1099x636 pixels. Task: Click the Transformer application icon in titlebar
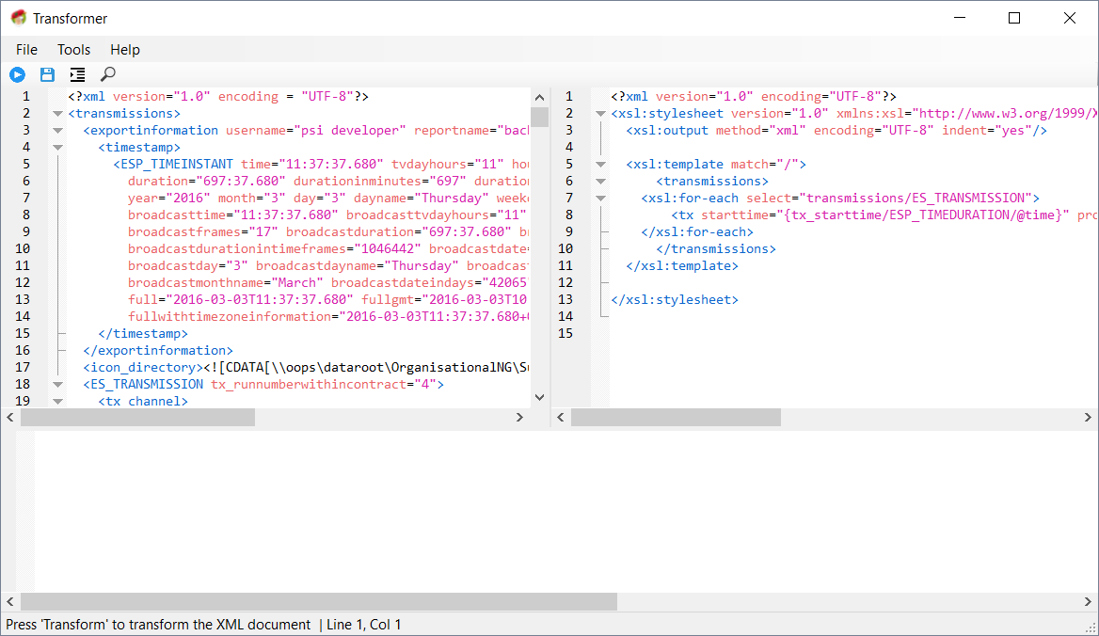tap(16, 17)
